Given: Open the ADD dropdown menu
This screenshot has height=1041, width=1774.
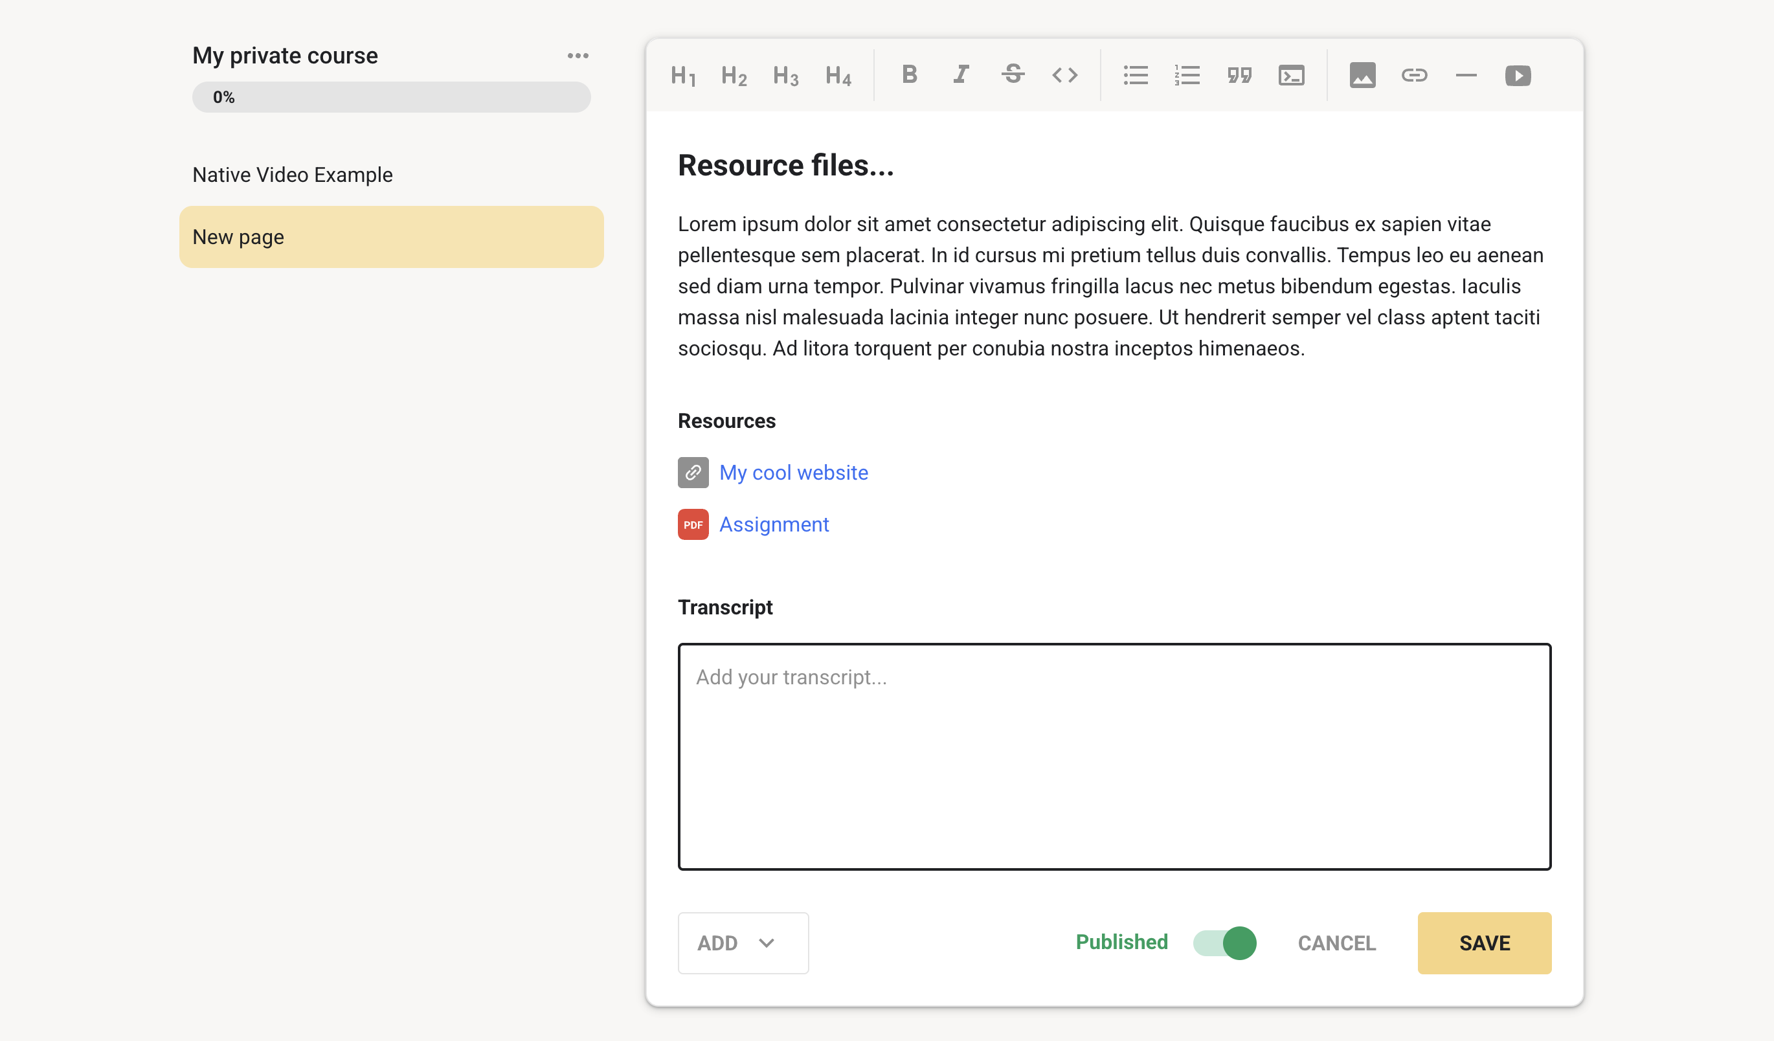Looking at the screenshot, I should [743, 943].
